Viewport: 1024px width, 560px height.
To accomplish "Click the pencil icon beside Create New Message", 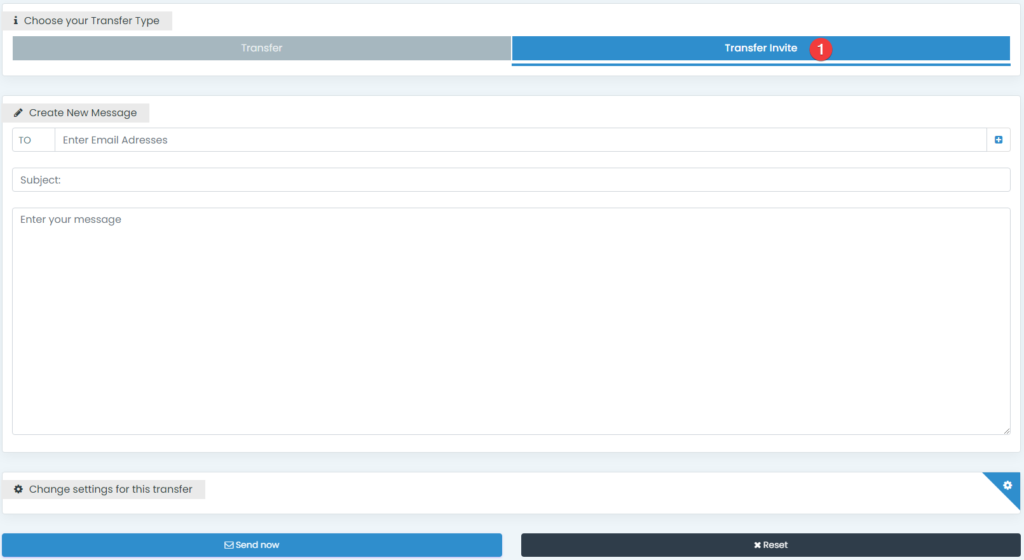I will [x=18, y=113].
